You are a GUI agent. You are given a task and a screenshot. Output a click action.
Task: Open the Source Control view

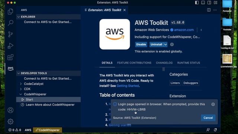pyautogui.click(x=10, y=34)
